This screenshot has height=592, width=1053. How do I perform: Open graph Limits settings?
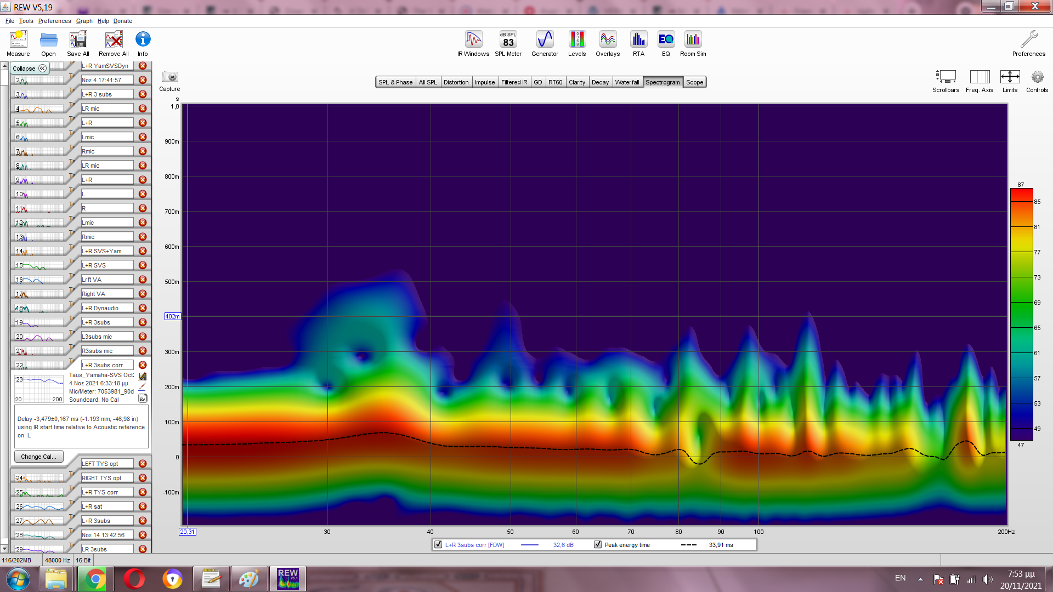click(1010, 77)
